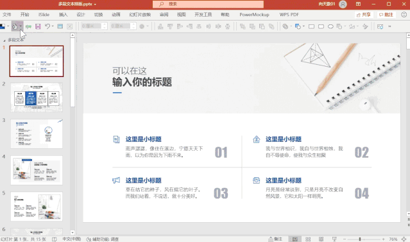Image resolution: width=410 pixels, height=242 pixels.
Task: Click the pink Save icon in quick toolbar
Action: [x=38, y=26]
